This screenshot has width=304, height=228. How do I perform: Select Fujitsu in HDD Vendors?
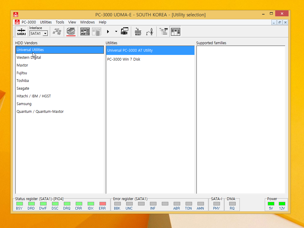pos(60,73)
